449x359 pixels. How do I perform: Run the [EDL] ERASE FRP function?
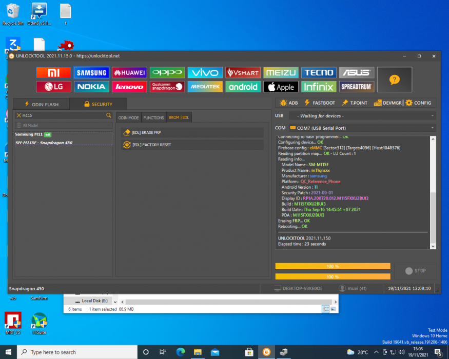click(x=192, y=132)
